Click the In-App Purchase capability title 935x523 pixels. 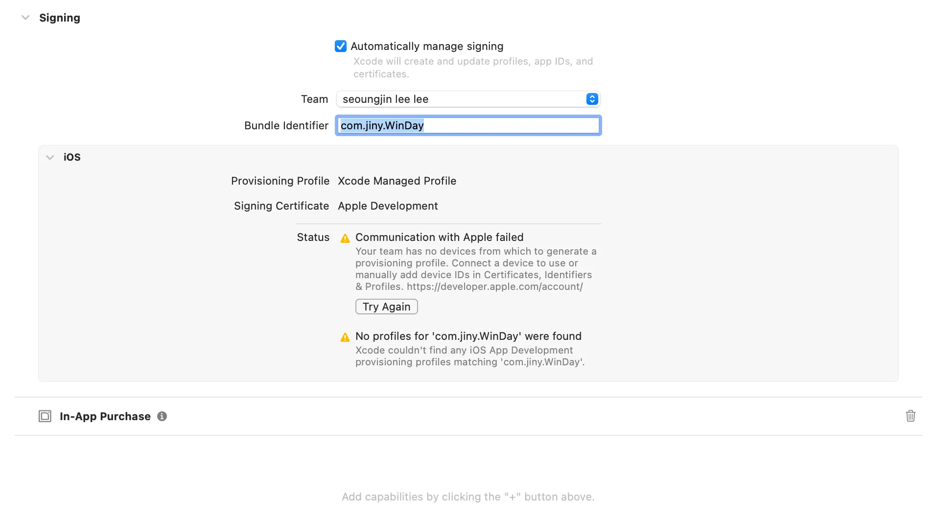point(105,416)
